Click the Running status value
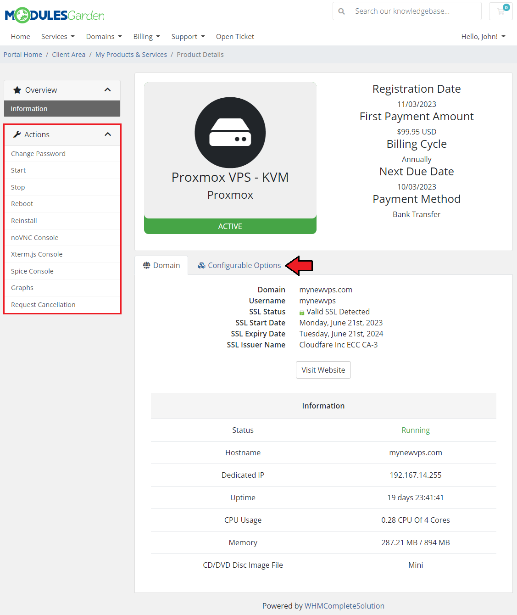Viewport: 517px width, 615px height. pos(416,430)
